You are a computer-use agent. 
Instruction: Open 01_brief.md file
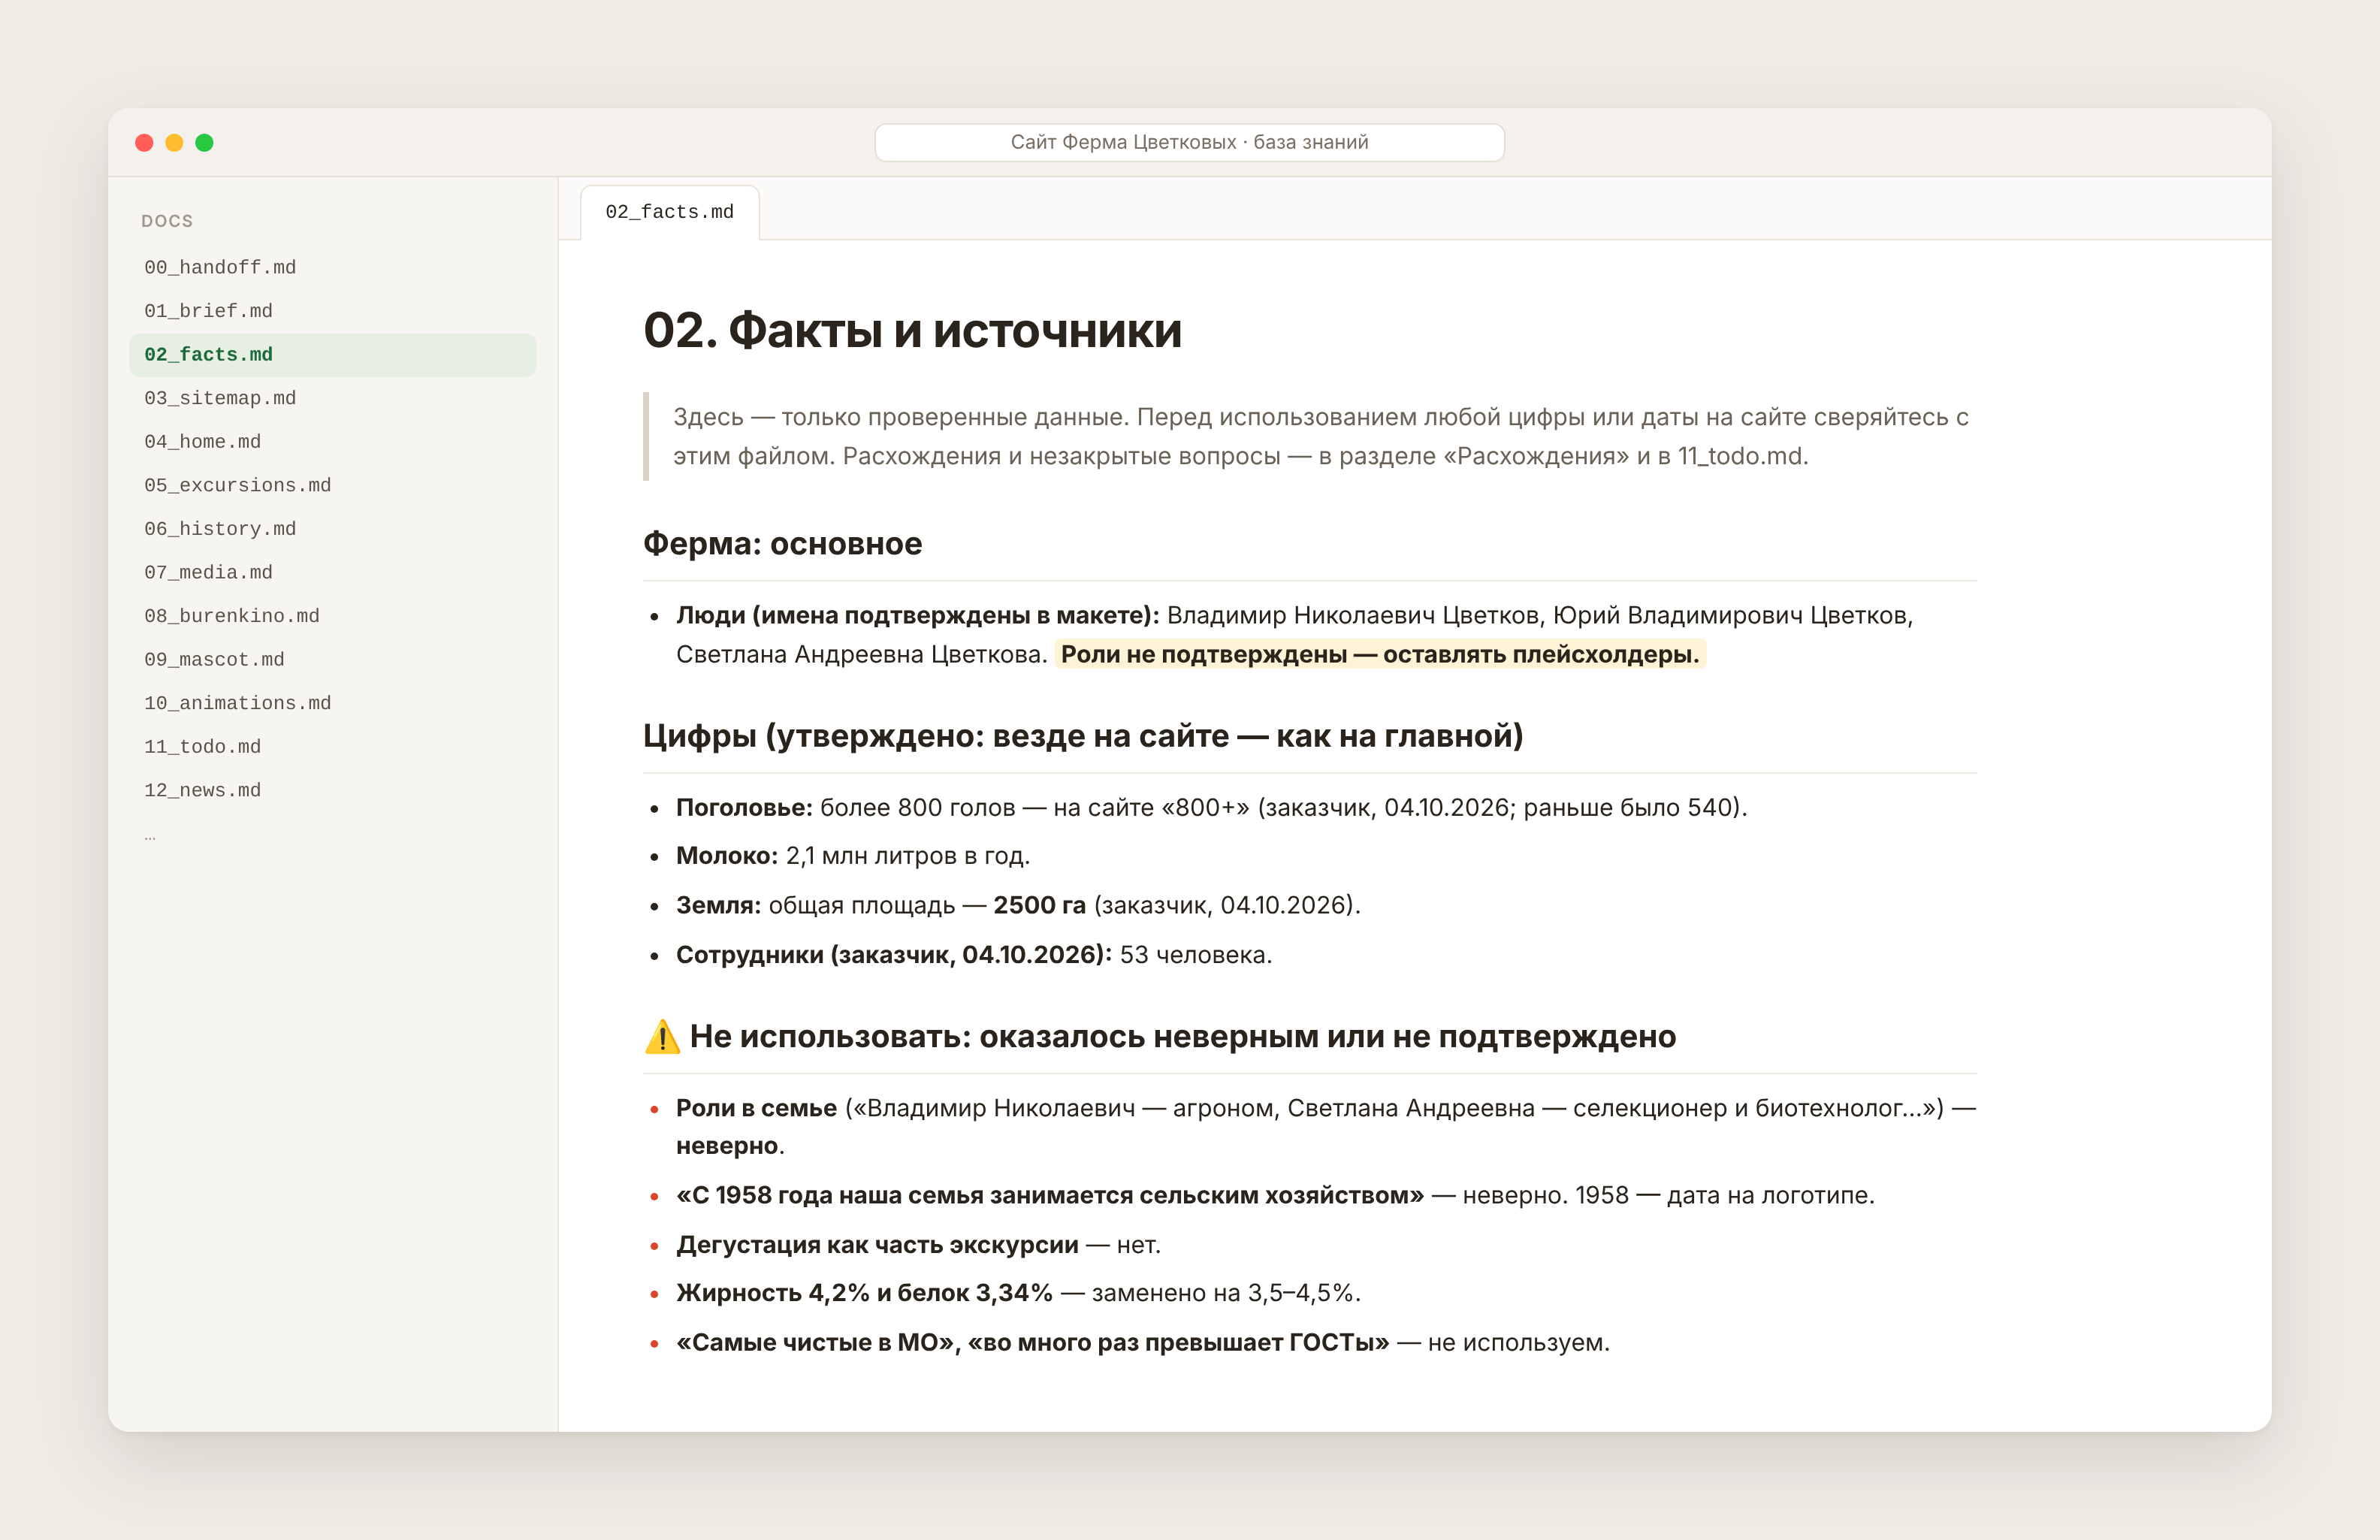tap(332, 311)
